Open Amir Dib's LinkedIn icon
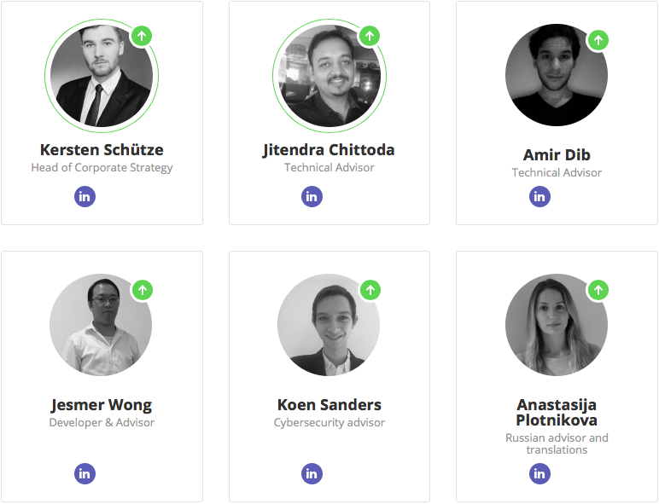The height and width of the screenshot is (504, 659). [539, 196]
